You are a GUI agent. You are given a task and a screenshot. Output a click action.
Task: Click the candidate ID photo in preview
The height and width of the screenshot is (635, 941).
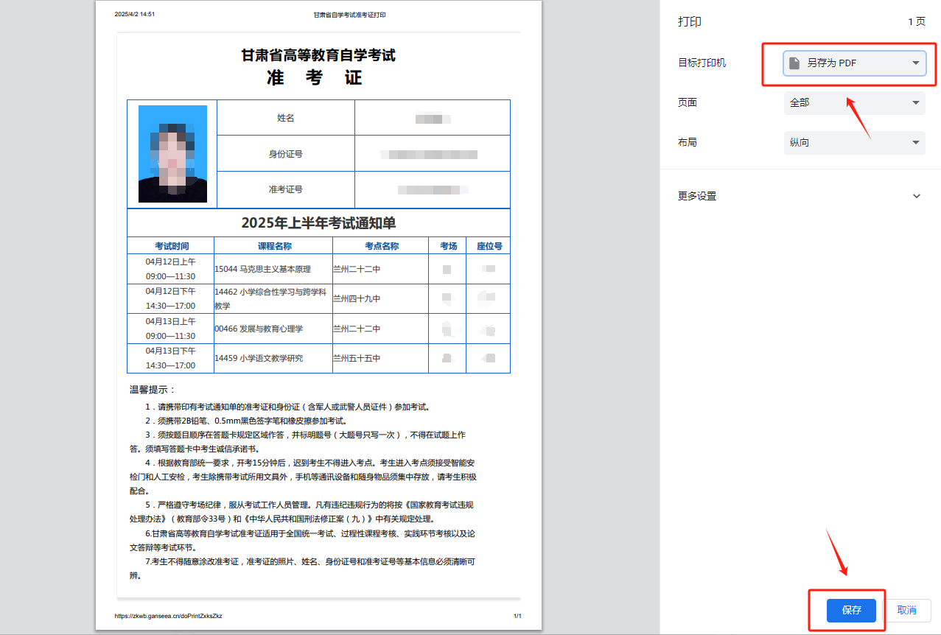tap(172, 154)
